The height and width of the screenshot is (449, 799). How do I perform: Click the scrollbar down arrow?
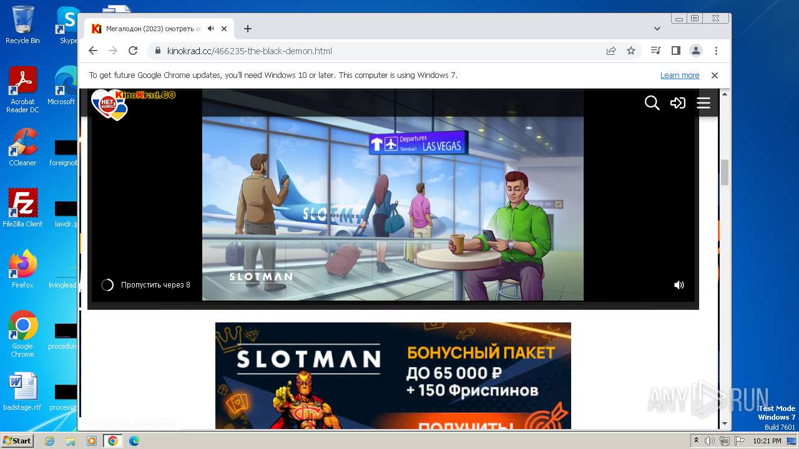point(725,423)
